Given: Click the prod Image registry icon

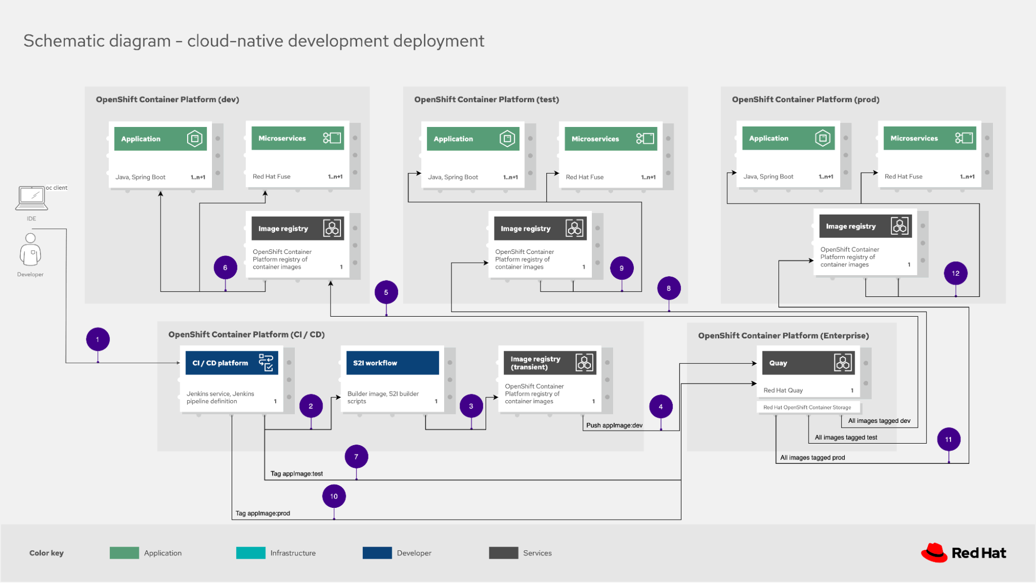Looking at the screenshot, I should 899,226.
